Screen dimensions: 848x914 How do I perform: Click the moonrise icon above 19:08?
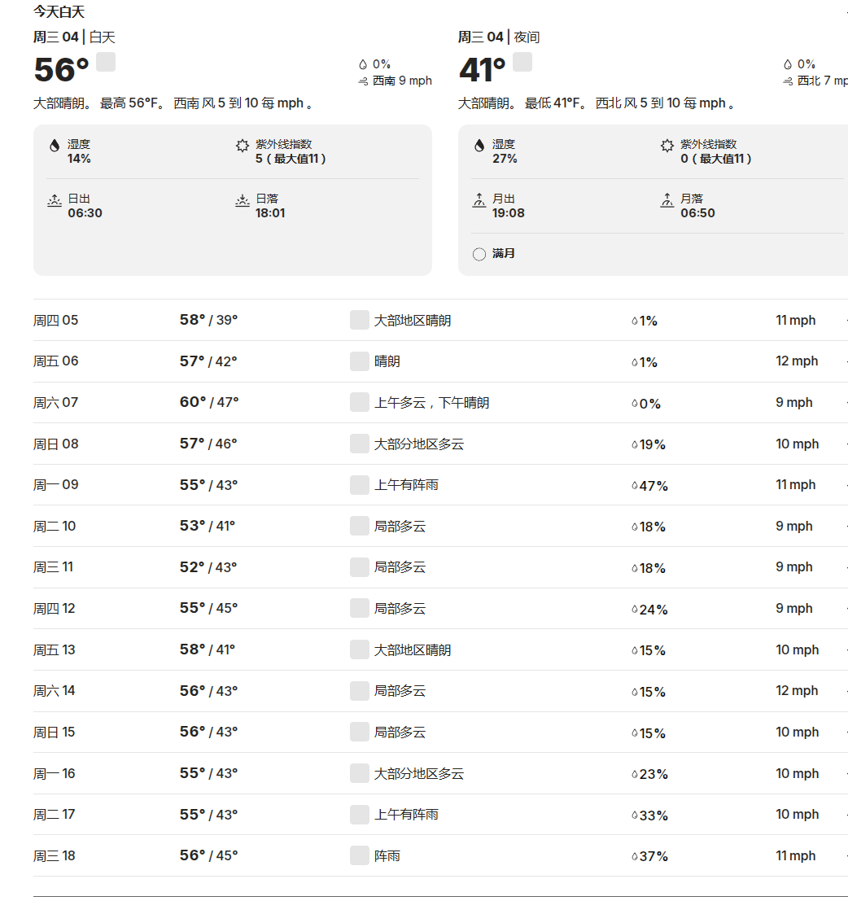point(479,200)
